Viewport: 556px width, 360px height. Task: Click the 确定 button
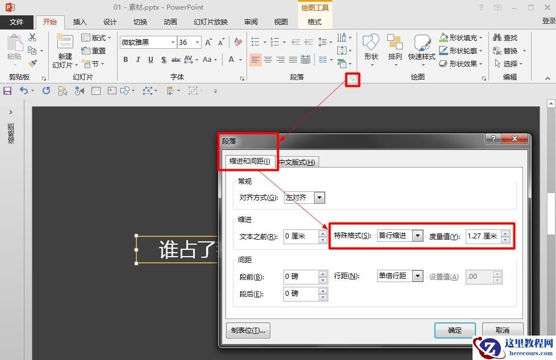pyautogui.click(x=454, y=330)
